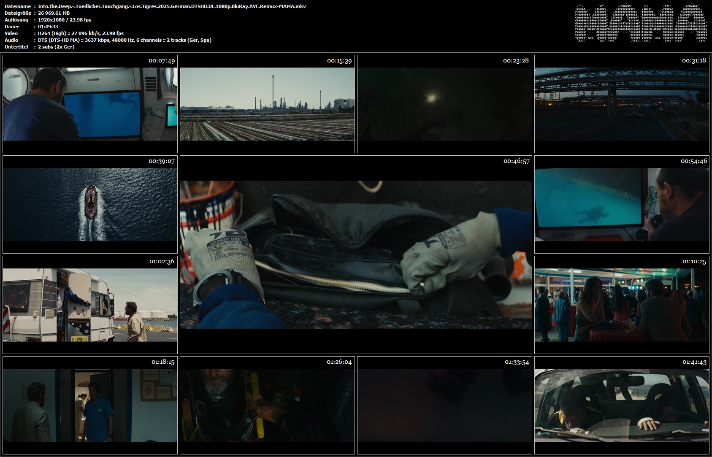Screen dimensions: 712x457
Task: Click the H264 (High) video bitrate line
Action: click(x=81, y=33)
